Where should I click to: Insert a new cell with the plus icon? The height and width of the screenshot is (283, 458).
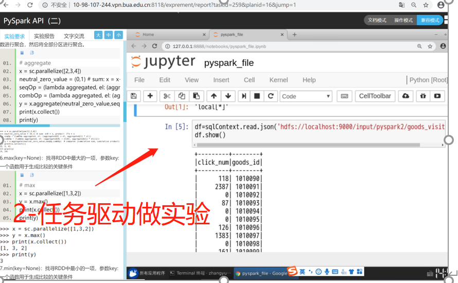click(150, 96)
